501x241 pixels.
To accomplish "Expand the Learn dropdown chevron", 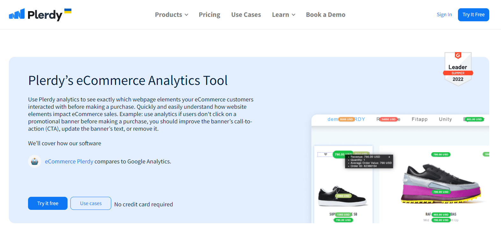I will click(294, 15).
